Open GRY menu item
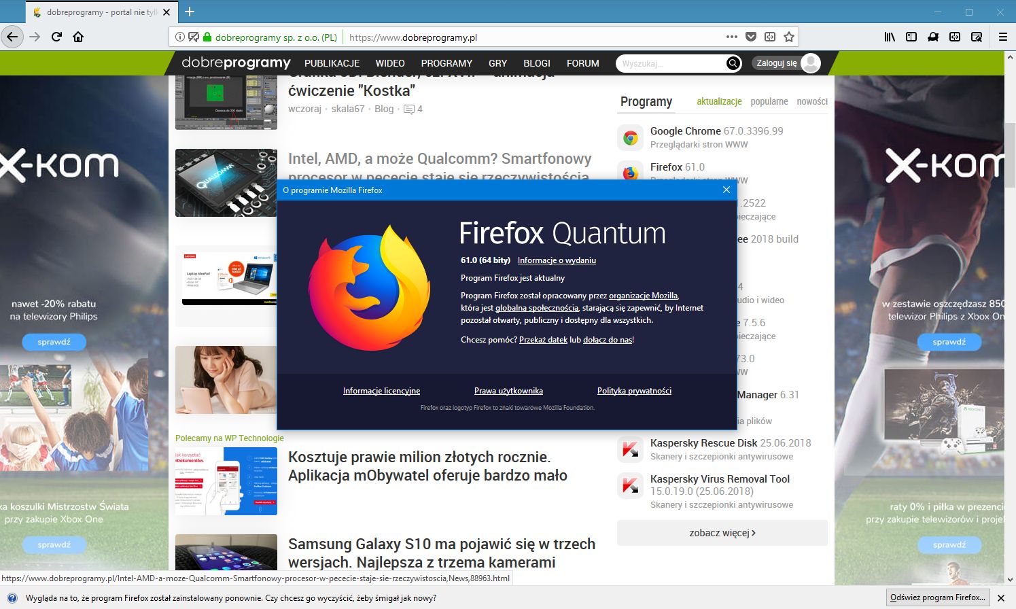Screen dimensions: 1016x609 (497, 63)
